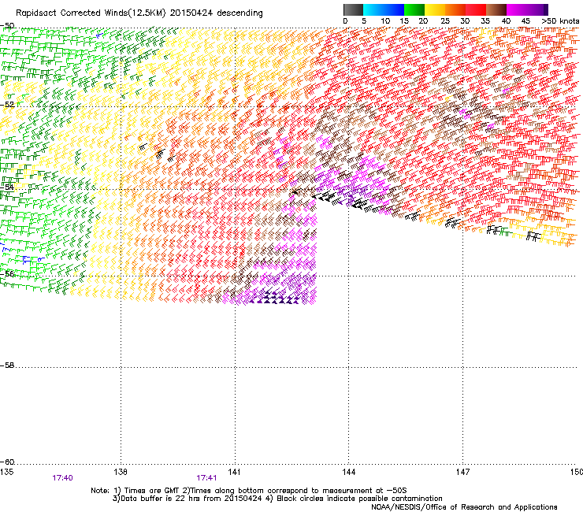Click the 'Data buffer is 22 hrs' note line
583x512 pixels.
click(x=277, y=499)
